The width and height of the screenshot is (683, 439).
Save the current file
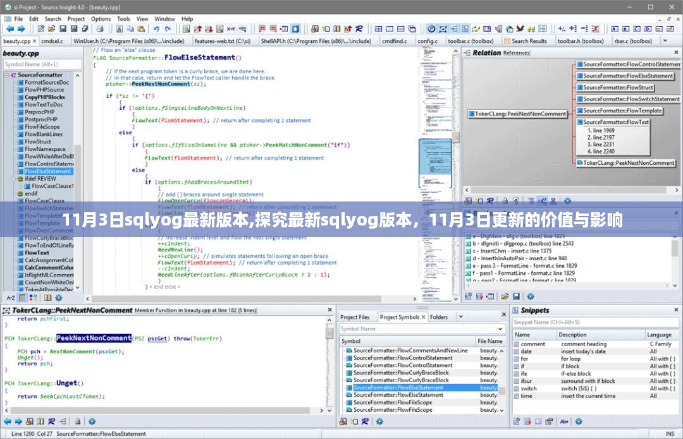point(63,29)
